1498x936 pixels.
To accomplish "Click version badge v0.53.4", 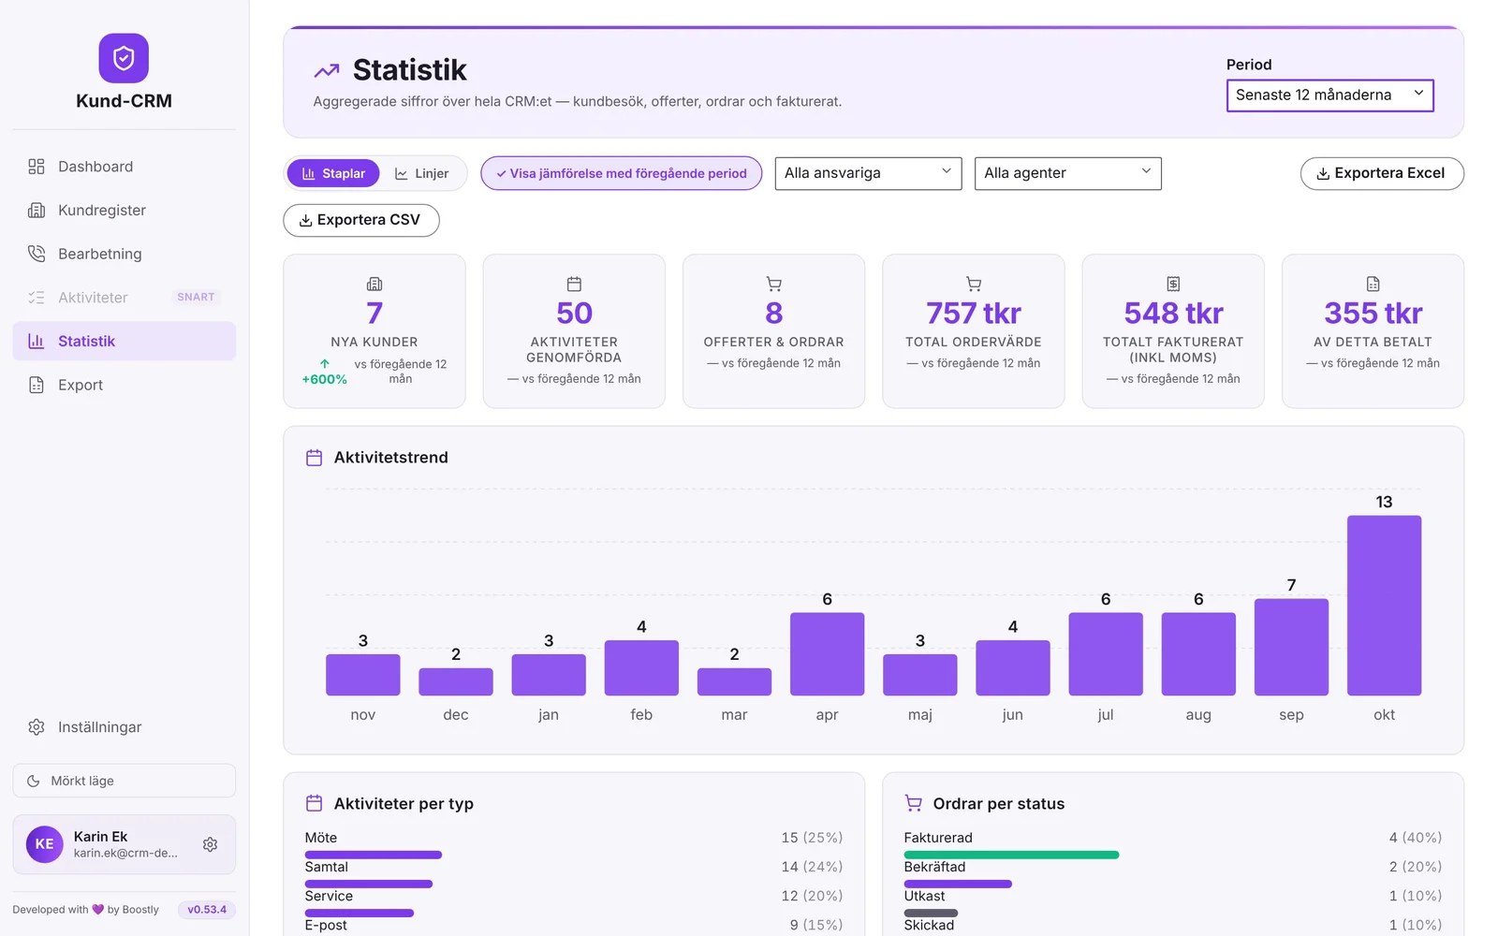I will tap(207, 910).
